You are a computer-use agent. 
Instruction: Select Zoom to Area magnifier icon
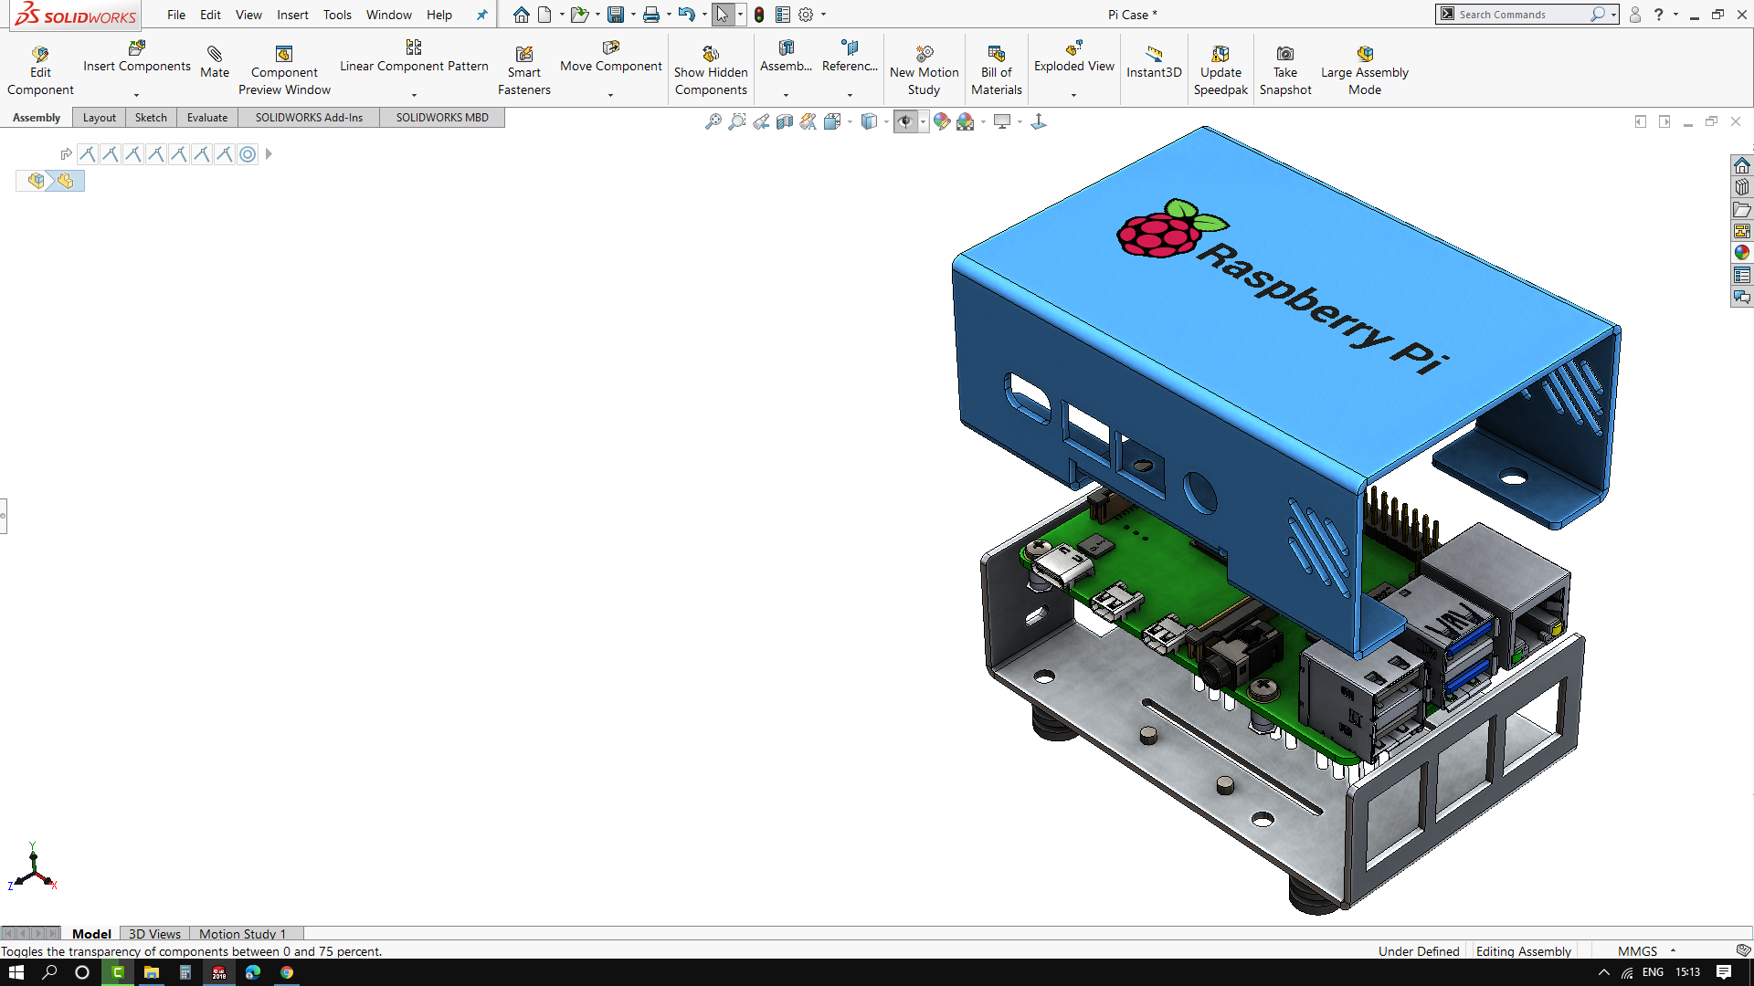[737, 121]
